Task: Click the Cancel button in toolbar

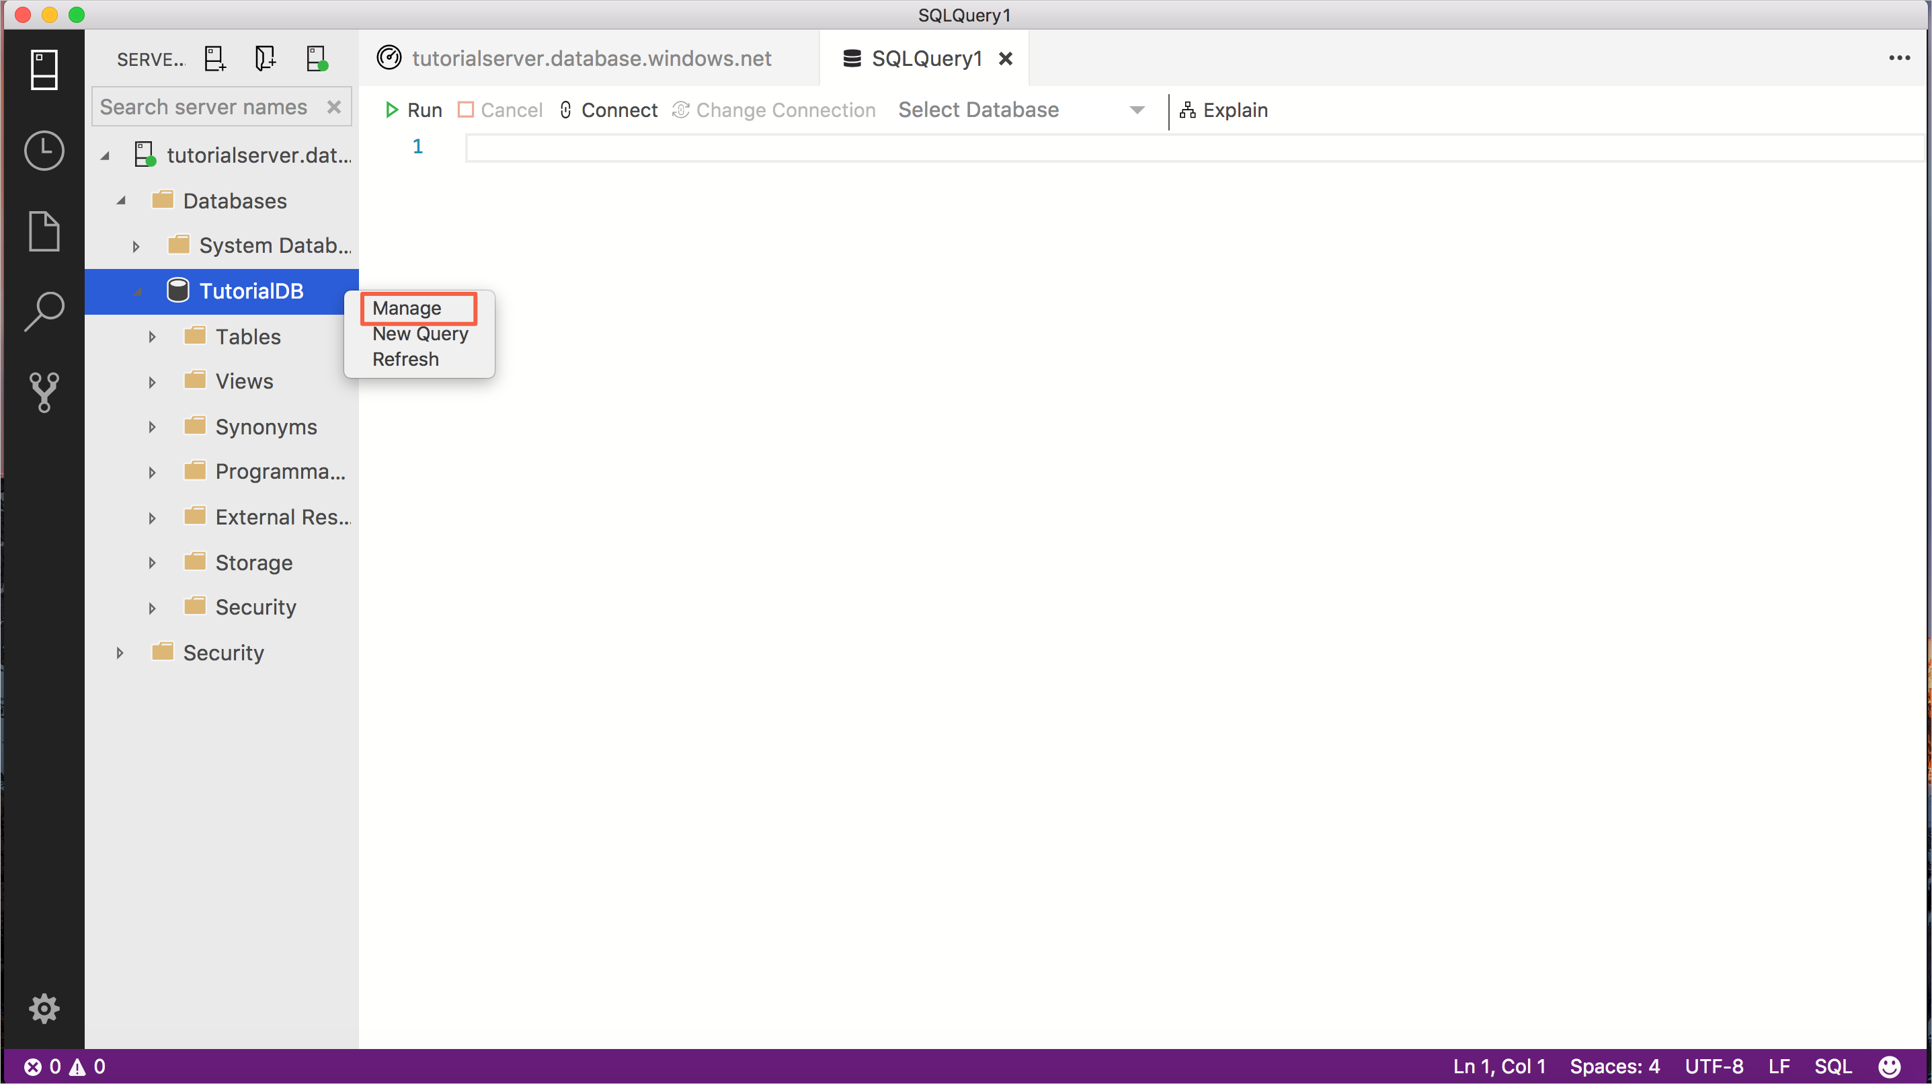Action: (x=501, y=110)
